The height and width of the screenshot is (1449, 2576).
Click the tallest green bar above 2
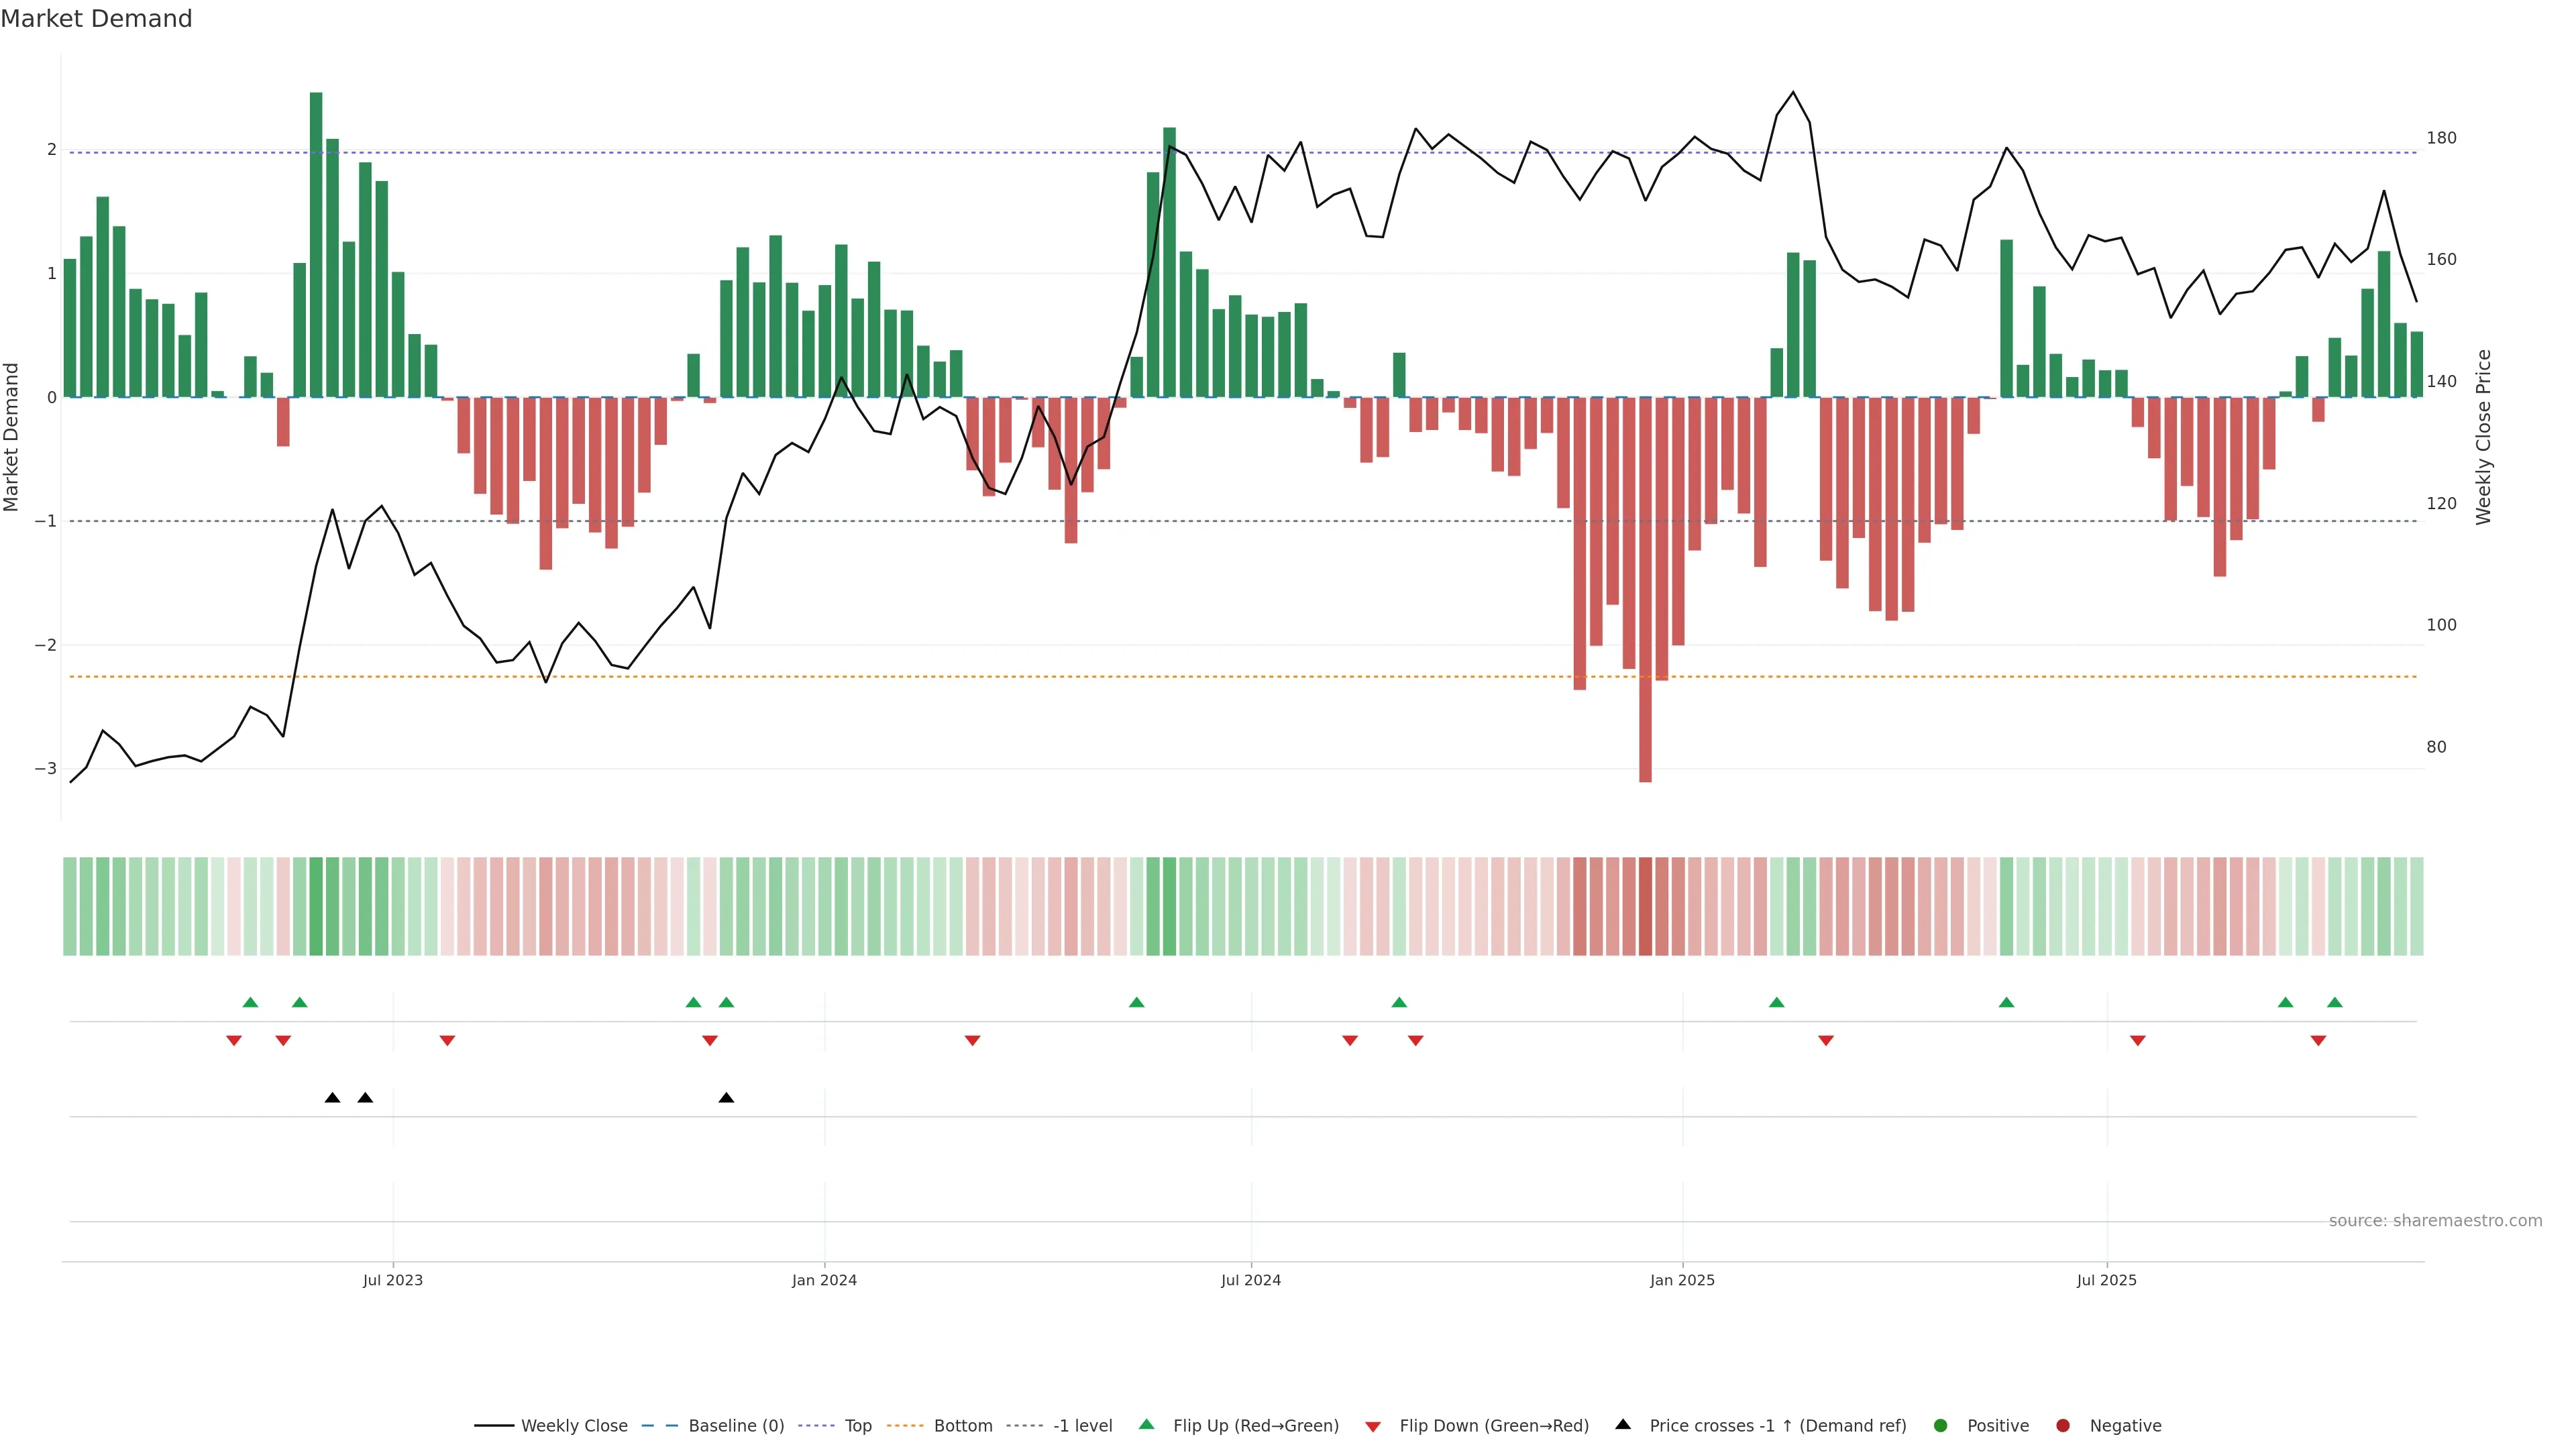tap(316, 245)
